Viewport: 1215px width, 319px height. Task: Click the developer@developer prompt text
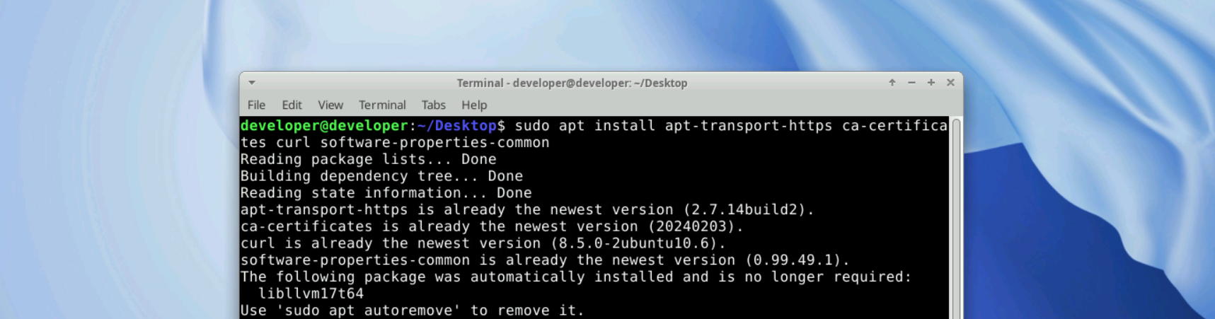(x=324, y=126)
